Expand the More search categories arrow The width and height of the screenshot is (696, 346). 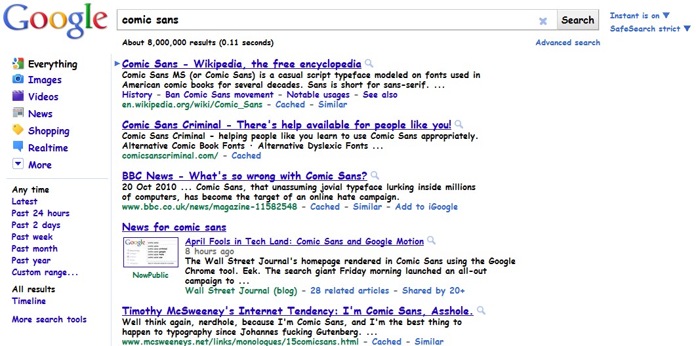pyautogui.click(x=18, y=164)
